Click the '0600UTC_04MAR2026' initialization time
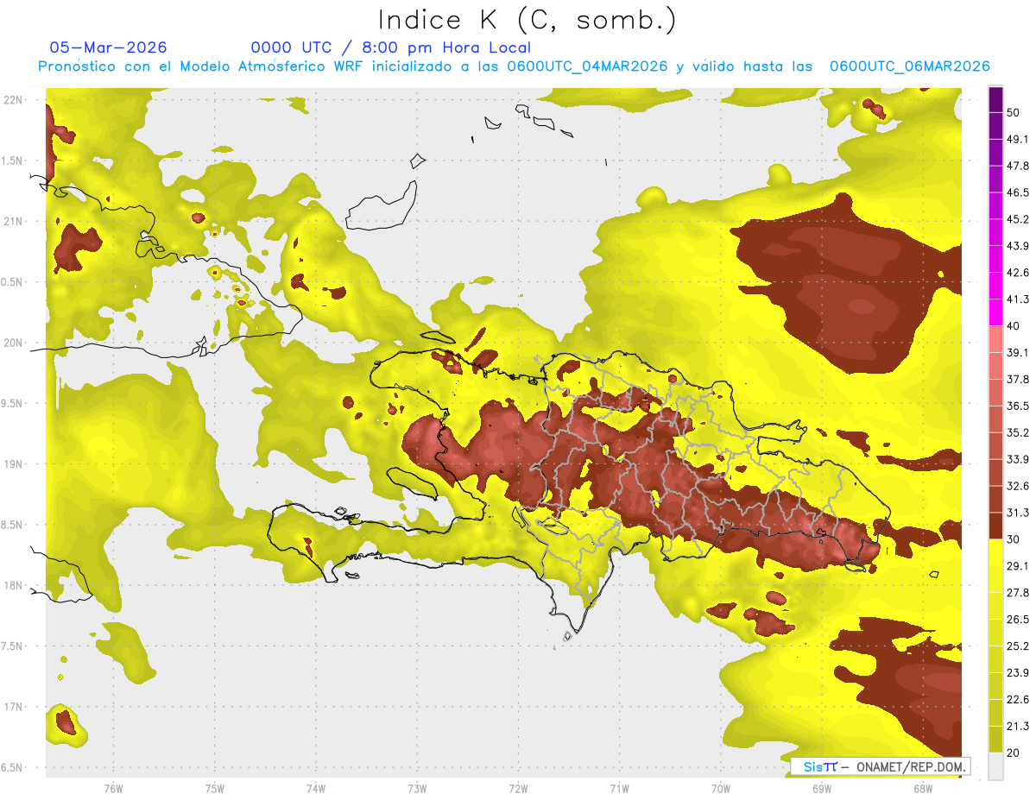This screenshot has height=800, width=1036. click(587, 66)
